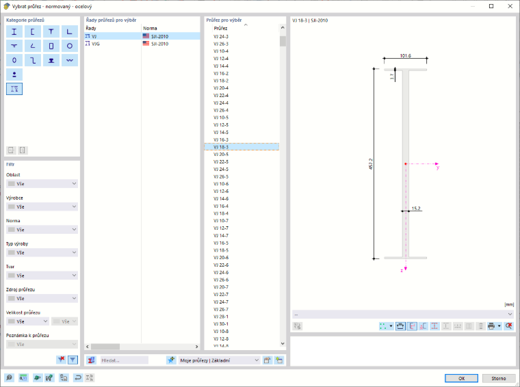Open the units and decimal places icon
Image resolution: width=520 pixels, height=387 pixels.
23,377
